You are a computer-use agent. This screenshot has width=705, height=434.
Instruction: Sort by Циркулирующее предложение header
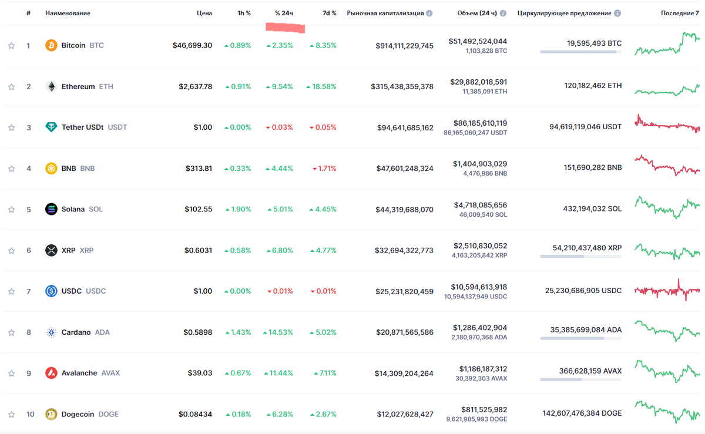tap(565, 13)
